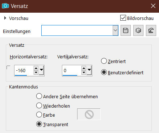Open the Vertikalversatz slider dropdown arrow
This screenshot has height=133, width=159.
[x=89, y=70]
